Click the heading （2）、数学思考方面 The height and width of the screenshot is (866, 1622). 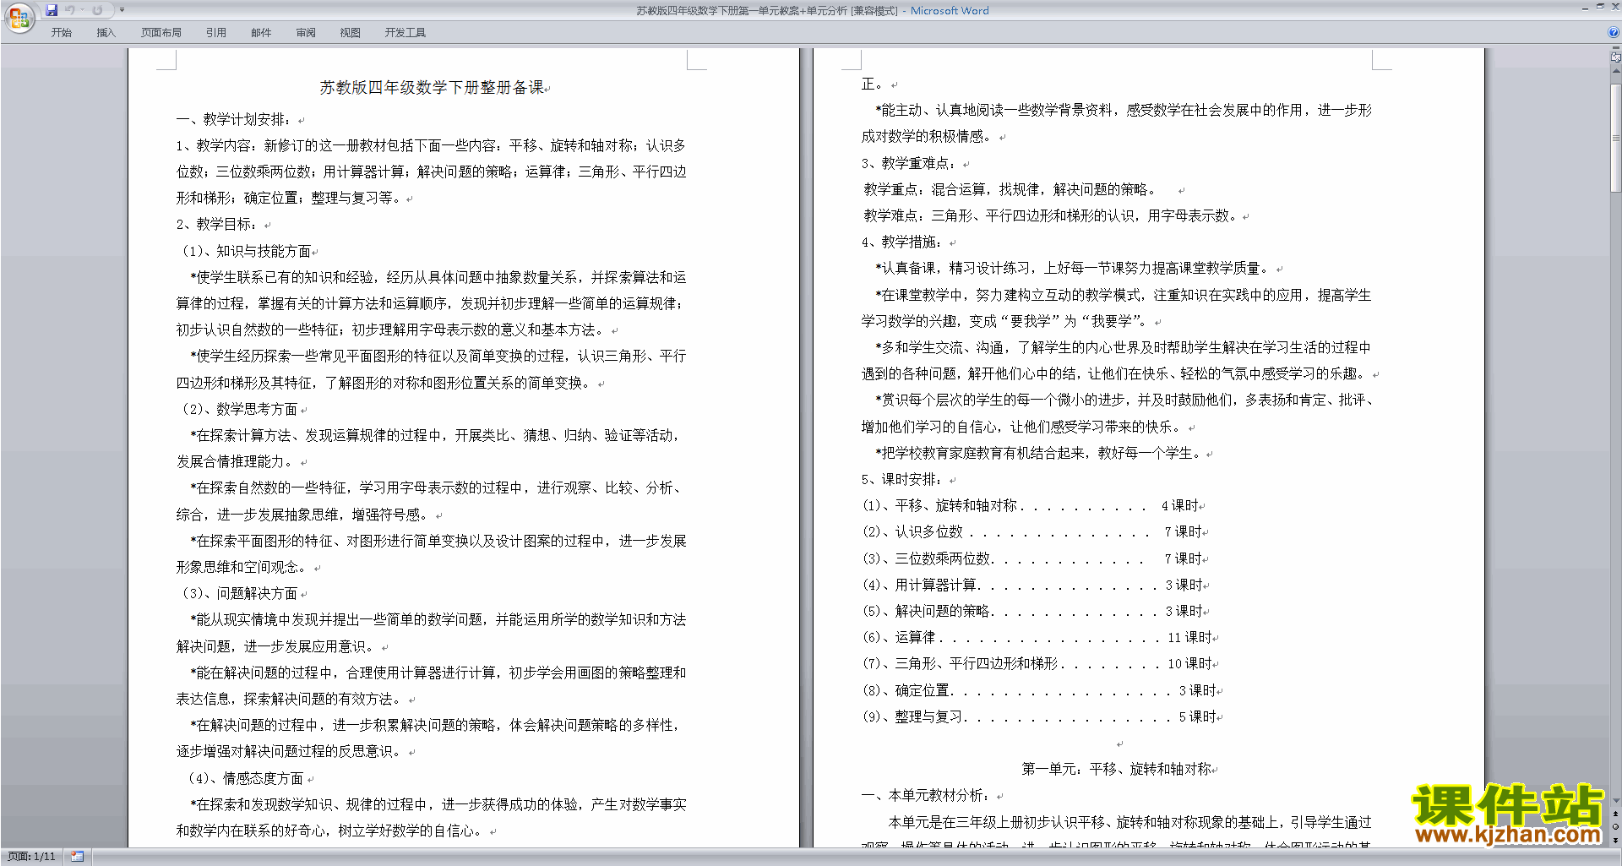(237, 409)
